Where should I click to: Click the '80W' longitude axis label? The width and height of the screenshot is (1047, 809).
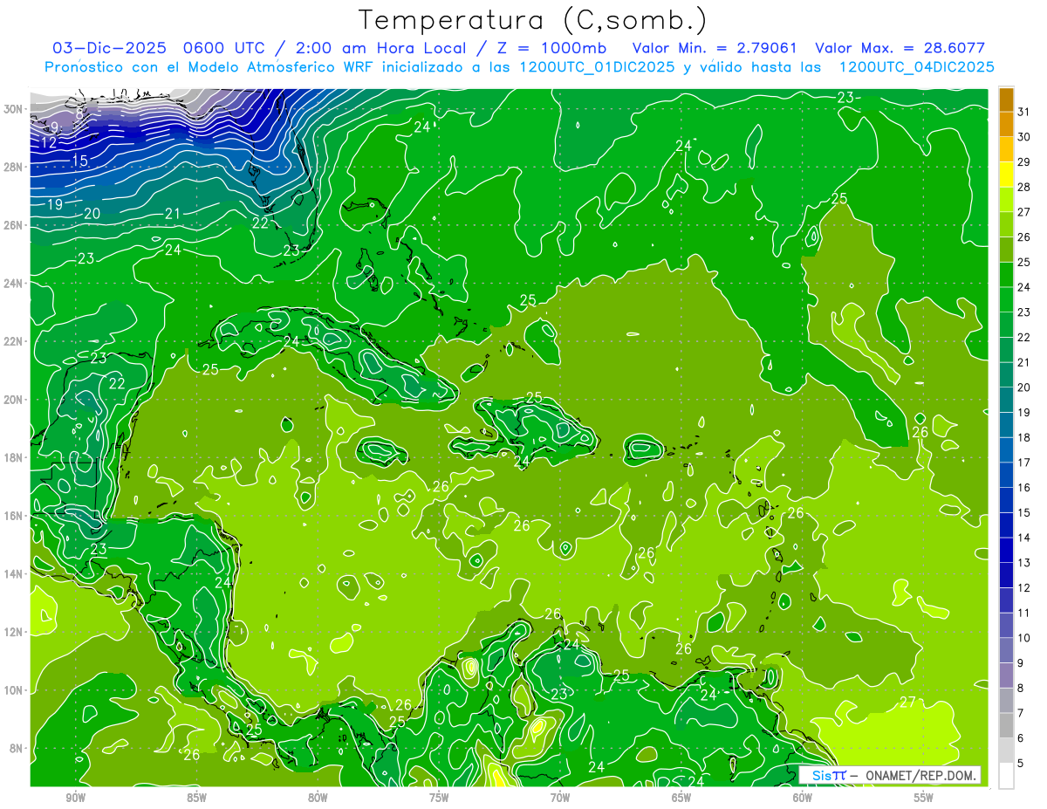pyautogui.click(x=318, y=798)
